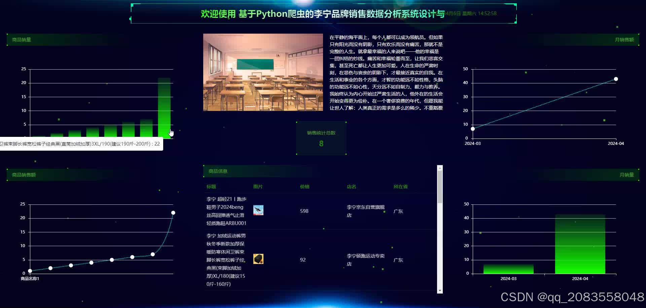Click the product table scrollbar thumb

(440, 187)
